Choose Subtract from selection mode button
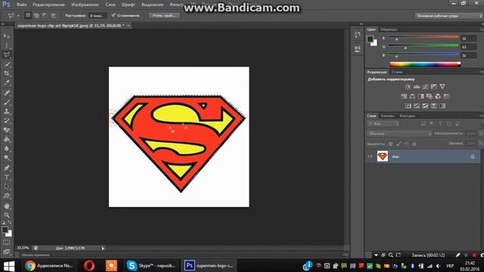The height and width of the screenshot is (272, 484). (45, 15)
